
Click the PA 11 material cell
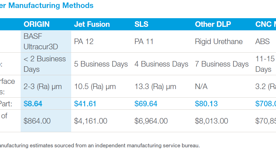144,42
